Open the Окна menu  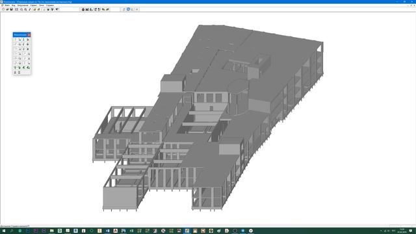(x=42, y=5)
